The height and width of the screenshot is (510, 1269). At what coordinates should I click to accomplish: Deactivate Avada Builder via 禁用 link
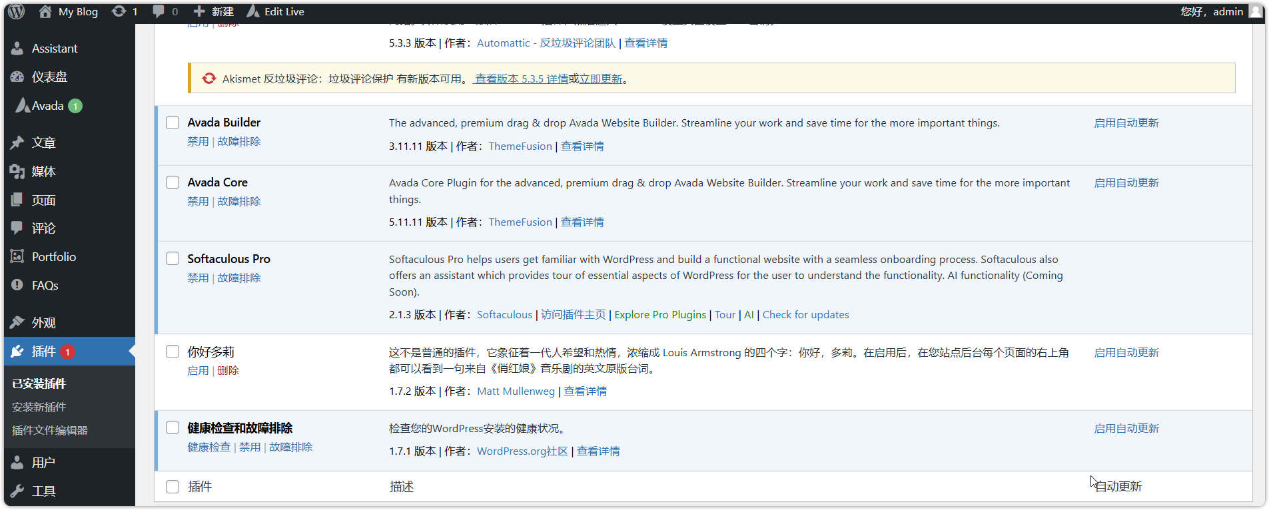pos(198,141)
